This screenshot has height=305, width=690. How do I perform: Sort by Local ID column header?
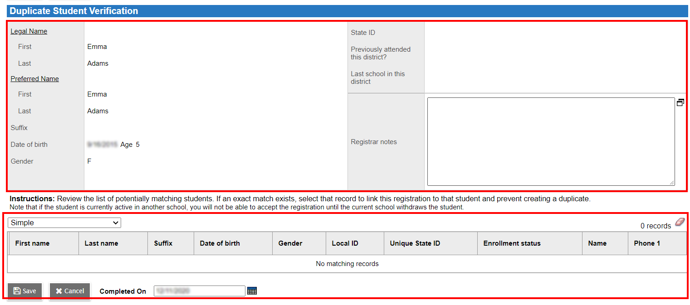point(345,243)
